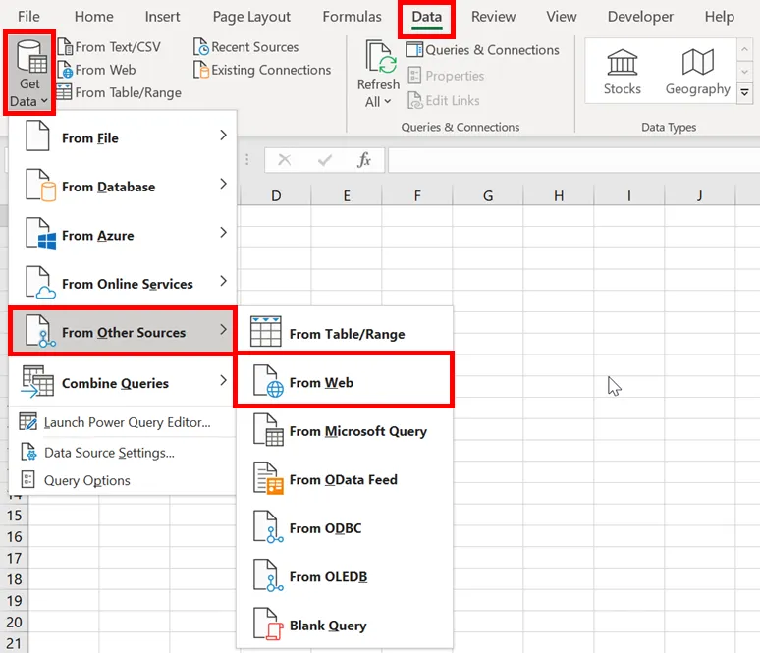This screenshot has width=760, height=653.
Task: Choose Blank Query
Action: (x=345, y=625)
